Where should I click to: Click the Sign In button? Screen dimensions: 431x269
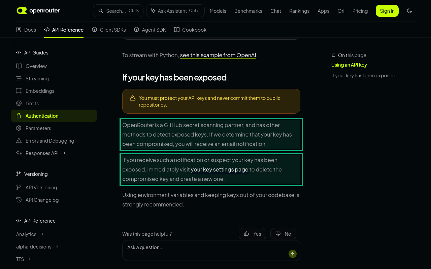pos(387,11)
